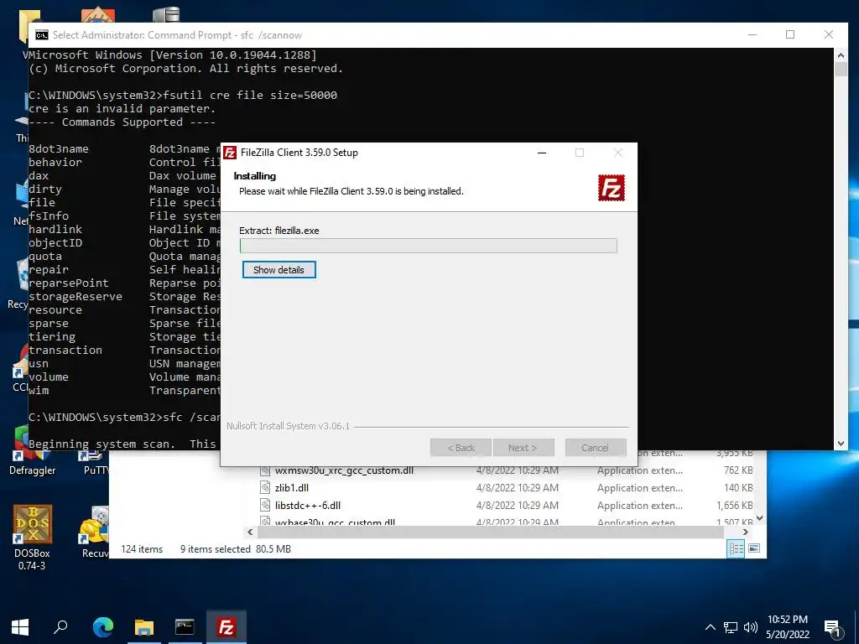859x644 pixels.
Task: Click the disabled Cancel button in setup
Action: (x=595, y=448)
